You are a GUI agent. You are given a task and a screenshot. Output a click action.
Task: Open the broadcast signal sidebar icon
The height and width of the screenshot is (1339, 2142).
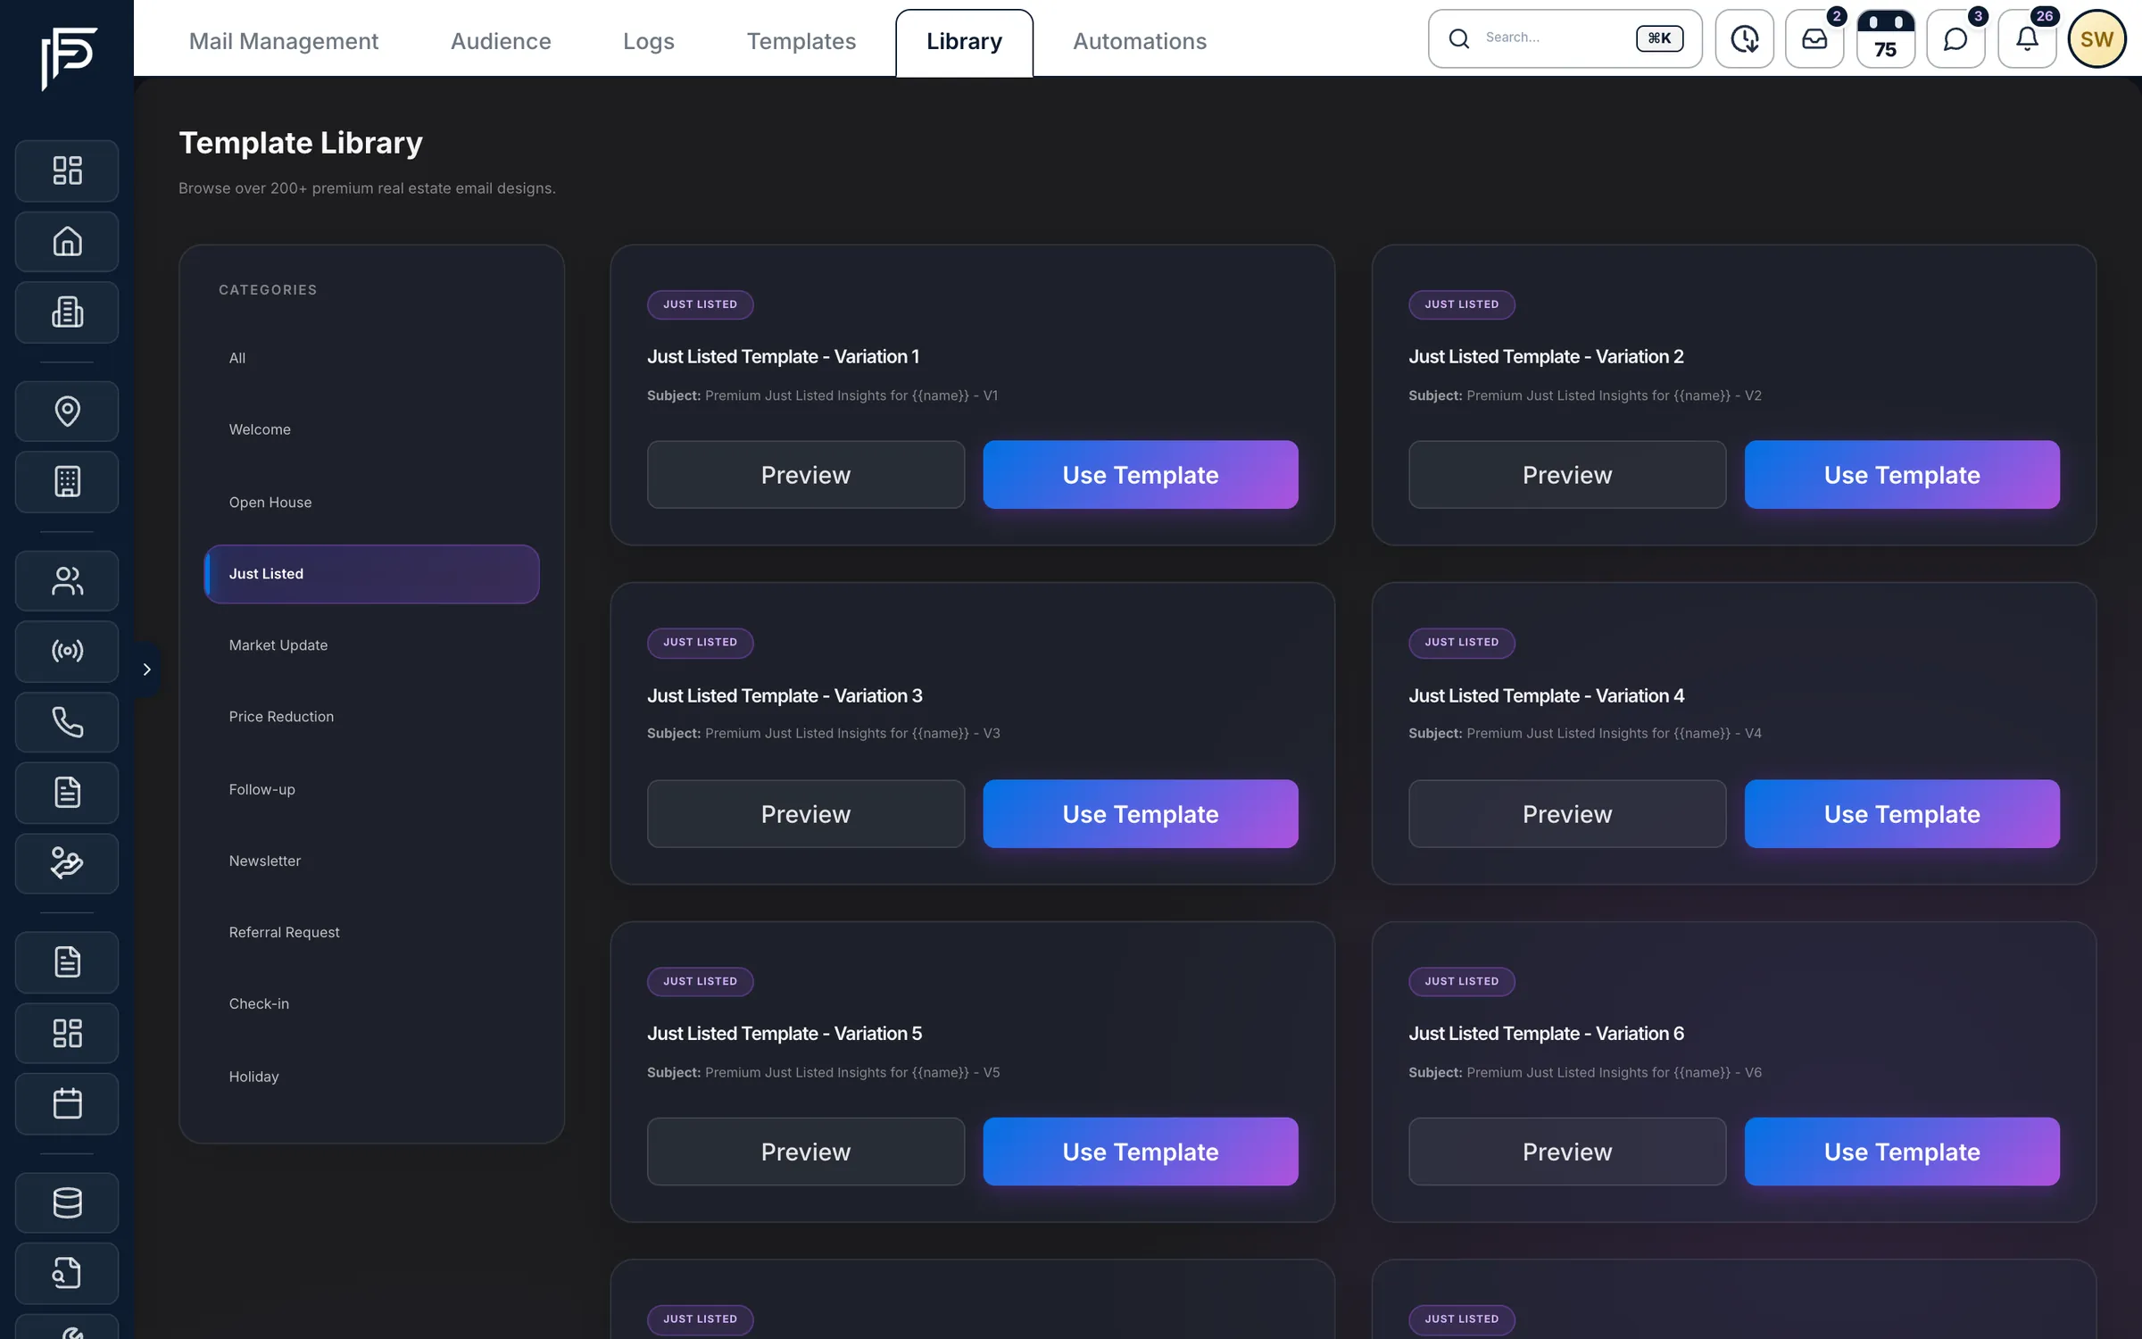67,651
